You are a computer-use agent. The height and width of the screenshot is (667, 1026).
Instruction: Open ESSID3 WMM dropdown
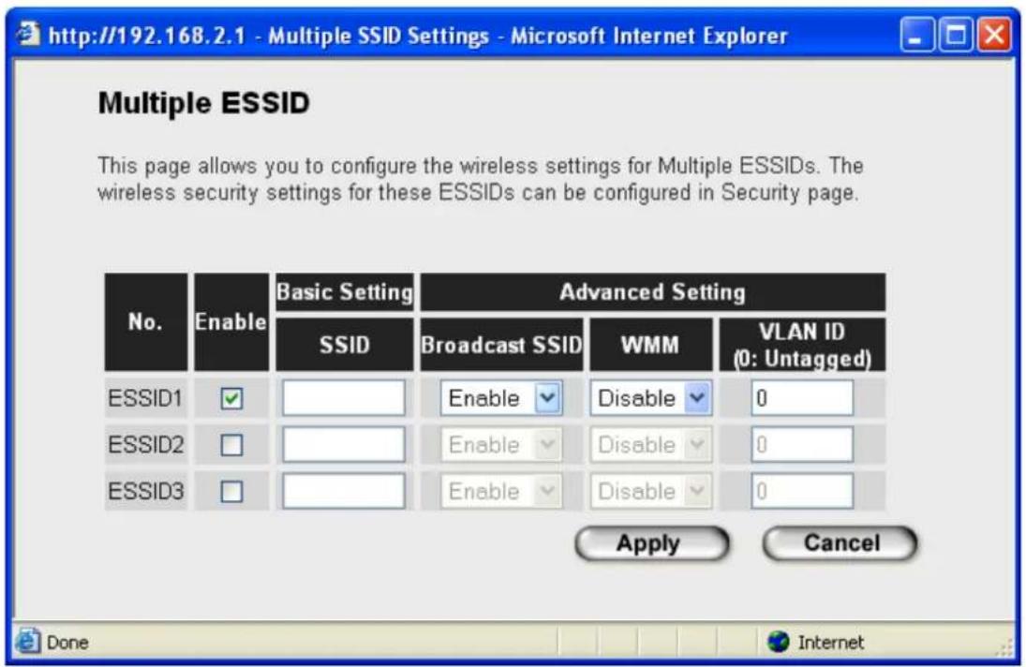point(650,491)
